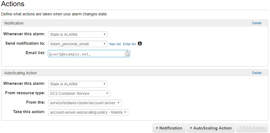Expand the 'From the' service dropdown
The image size is (270, 133).
[85, 103]
